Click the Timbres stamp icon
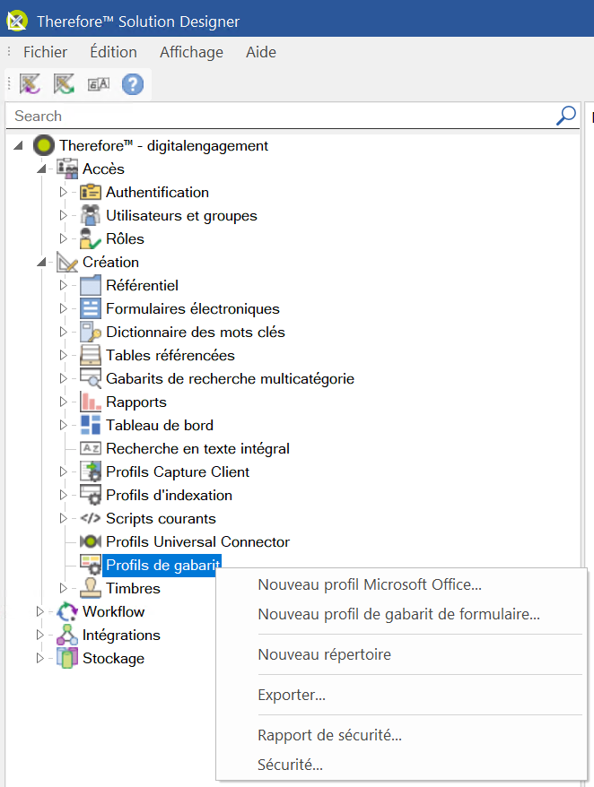Viewport: 594px width, 787px height. click(91, 588)
